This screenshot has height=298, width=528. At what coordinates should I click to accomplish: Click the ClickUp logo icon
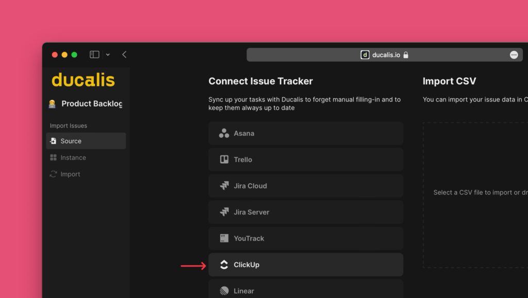224,265
